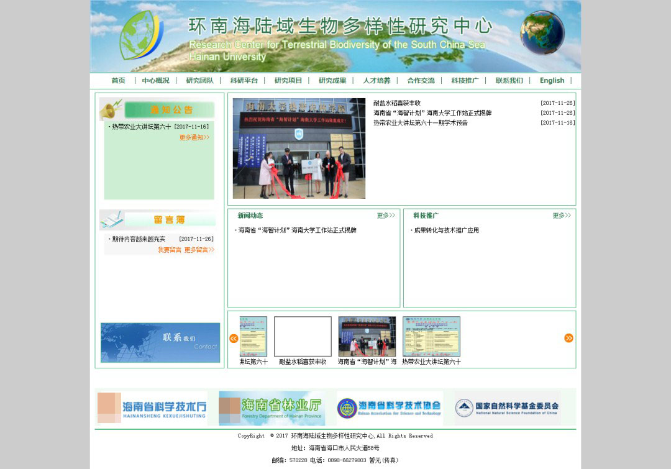Viewport: 671px width, 469px height.
Task: Open 国家自然科学基金委员会 logo link
Action: 507,408
